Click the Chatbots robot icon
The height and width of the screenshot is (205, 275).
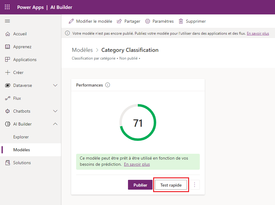tap(8, 111)
